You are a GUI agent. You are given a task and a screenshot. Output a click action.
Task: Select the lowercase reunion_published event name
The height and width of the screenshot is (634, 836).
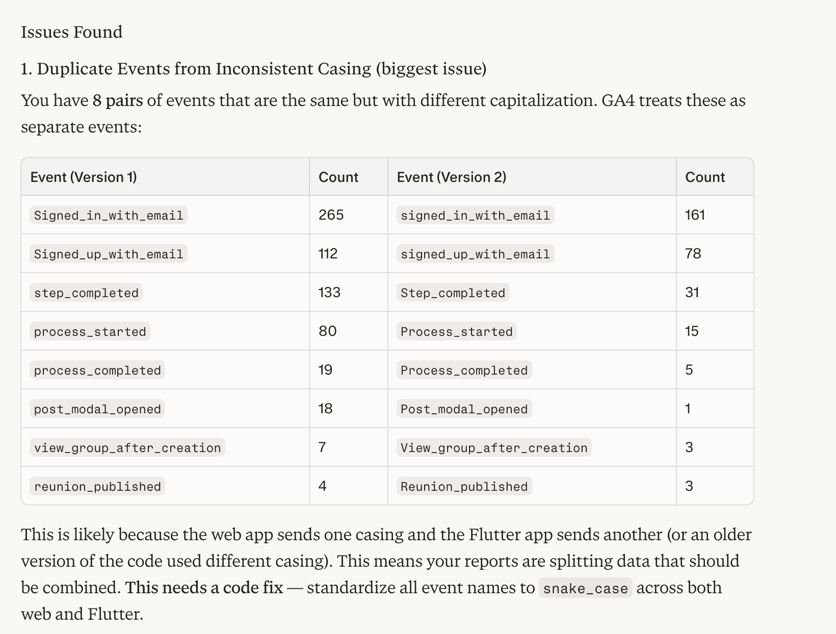[97, 486]
